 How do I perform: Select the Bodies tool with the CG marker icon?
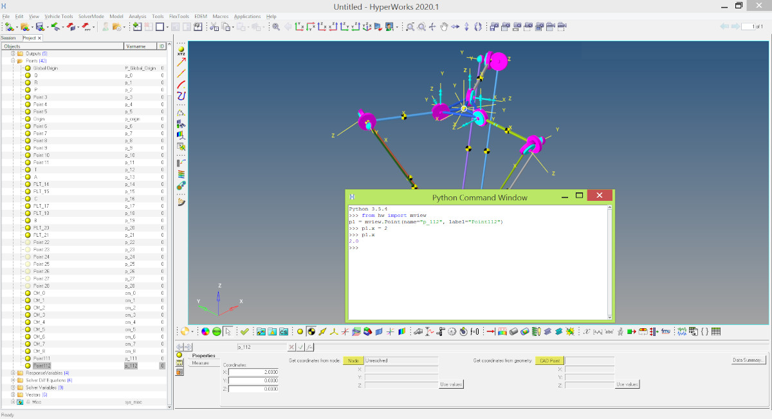click(311, 331)
